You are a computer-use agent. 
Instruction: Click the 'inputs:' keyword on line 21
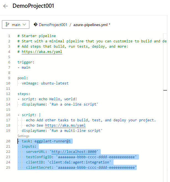point(29,146)
